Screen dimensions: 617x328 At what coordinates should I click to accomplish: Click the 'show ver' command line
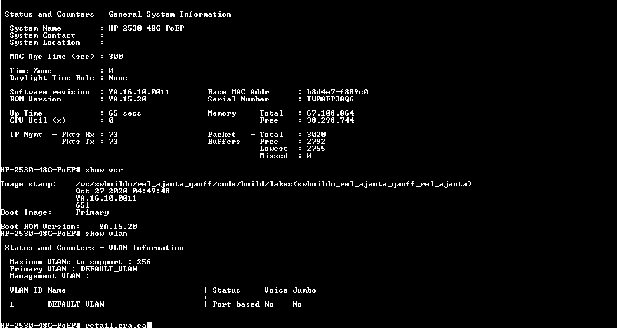coord(61,170)
